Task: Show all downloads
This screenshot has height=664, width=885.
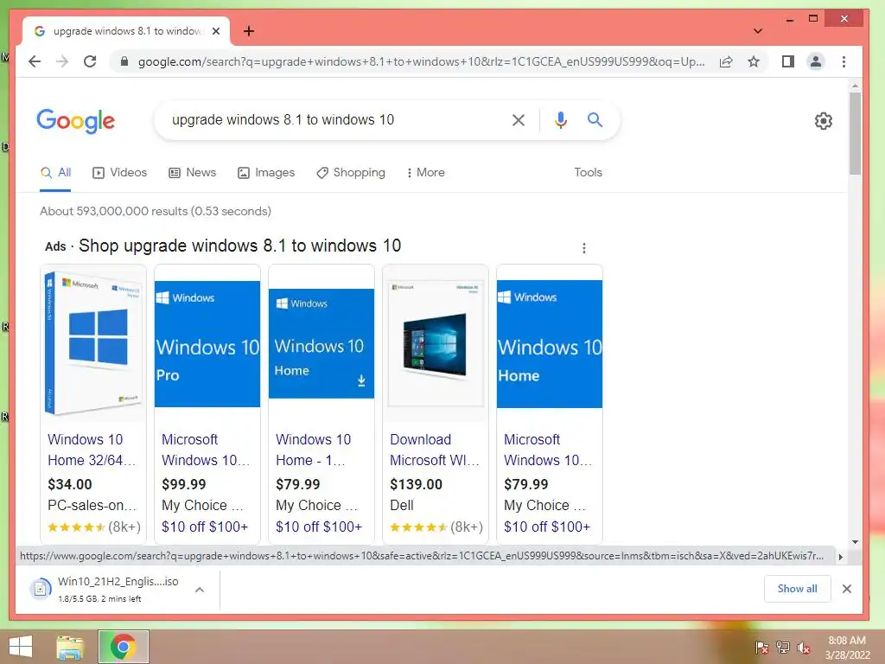Action: pos(797,589)
